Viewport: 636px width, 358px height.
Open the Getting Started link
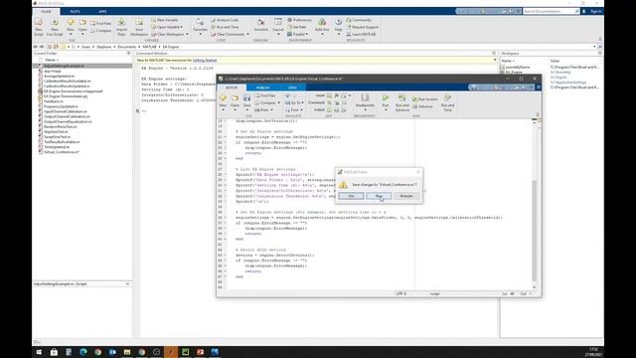click(x=205, y=60)
